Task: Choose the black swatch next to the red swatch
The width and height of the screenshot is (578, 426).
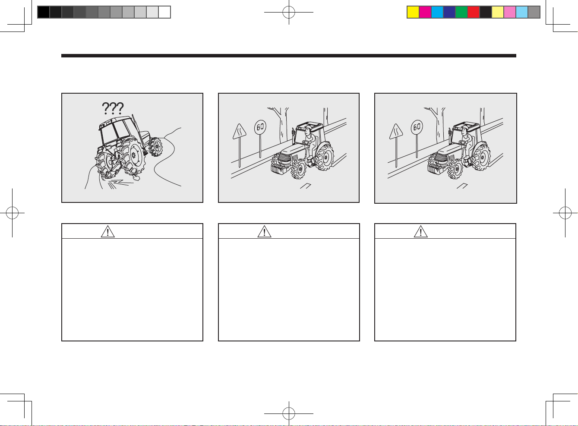Action: tap(486, 12)
